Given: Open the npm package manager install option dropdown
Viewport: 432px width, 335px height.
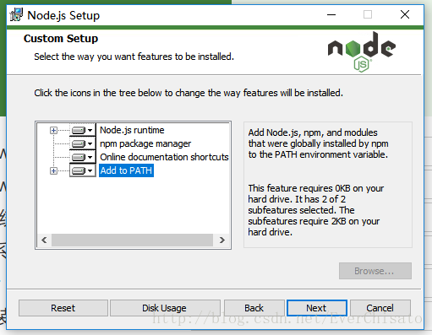Looking at the screenshot, I should (x=83, y=143).
